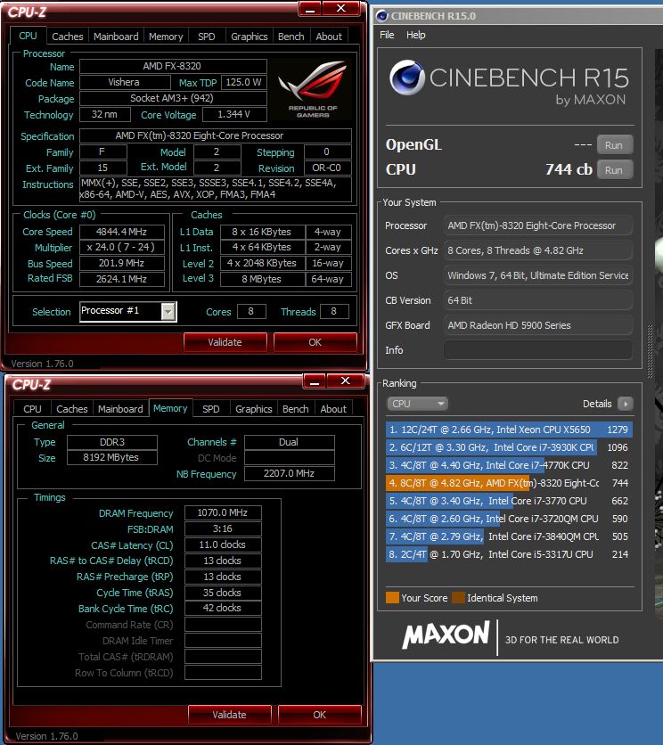Screen dimensions: 663x745
Task: Switch to Caches tab in top CPU-Z window
Action: coord(68,37)
